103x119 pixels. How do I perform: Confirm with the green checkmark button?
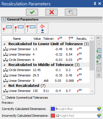tap(32, 12)
